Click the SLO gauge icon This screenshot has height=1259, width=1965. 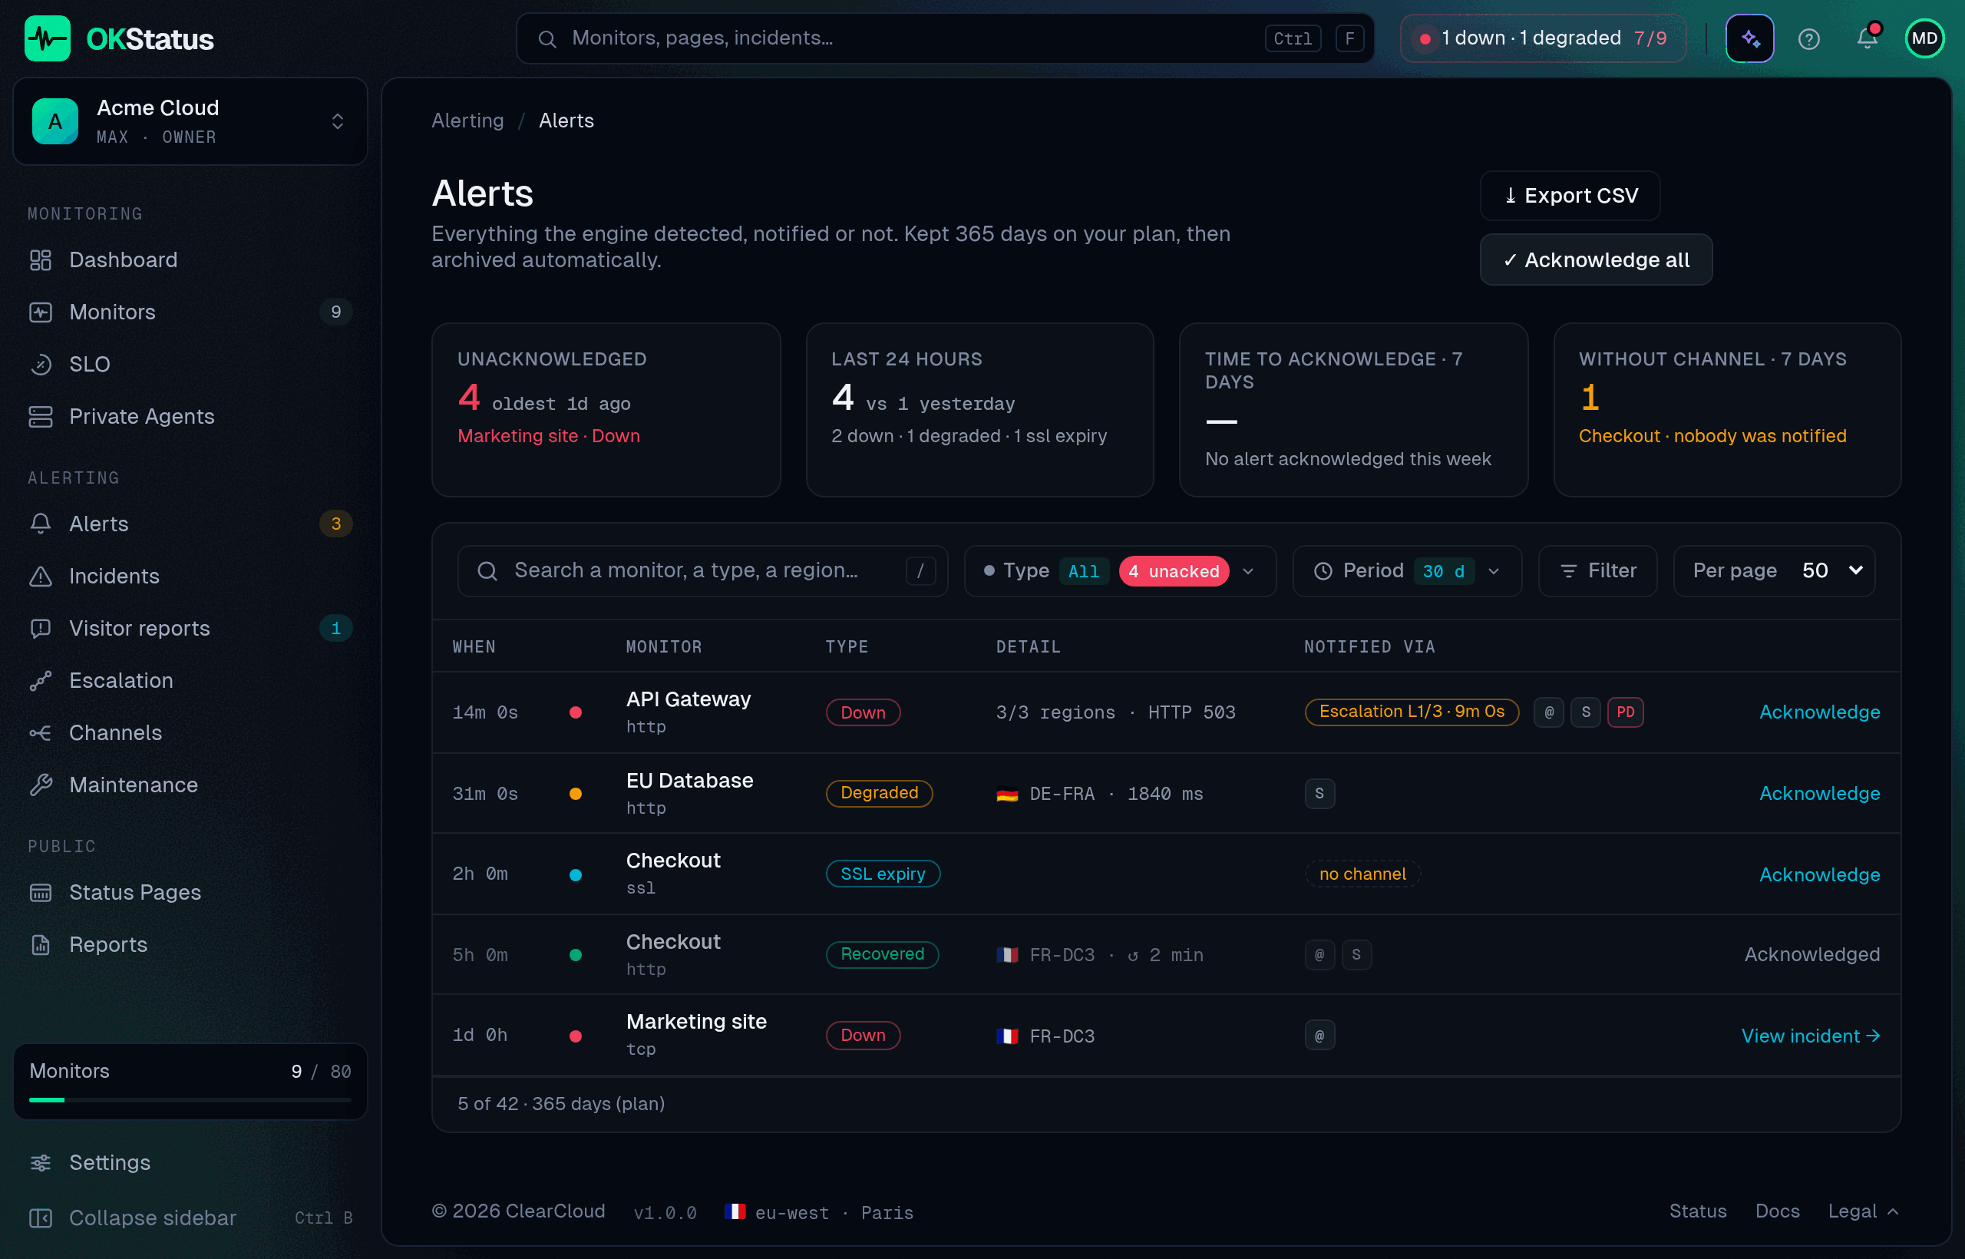(41, 364)
